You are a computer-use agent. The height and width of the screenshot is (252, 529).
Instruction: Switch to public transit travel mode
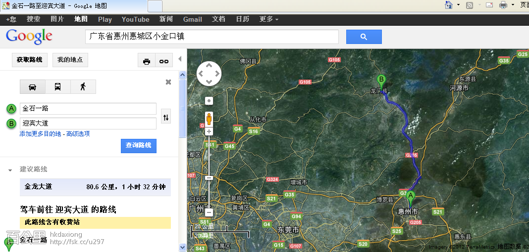point(57,87)
